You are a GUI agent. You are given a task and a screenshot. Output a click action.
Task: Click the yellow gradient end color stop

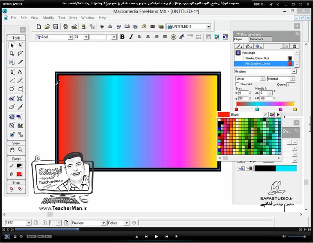click(x=295, y=109)
